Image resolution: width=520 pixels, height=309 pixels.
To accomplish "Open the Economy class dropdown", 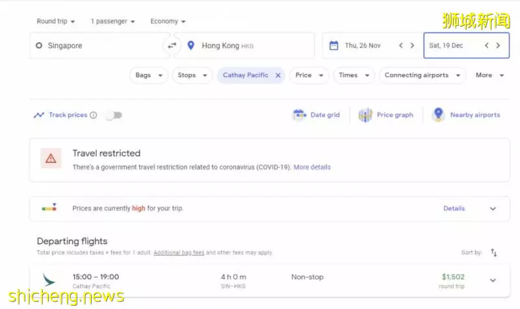I will [x=168, y=21].
